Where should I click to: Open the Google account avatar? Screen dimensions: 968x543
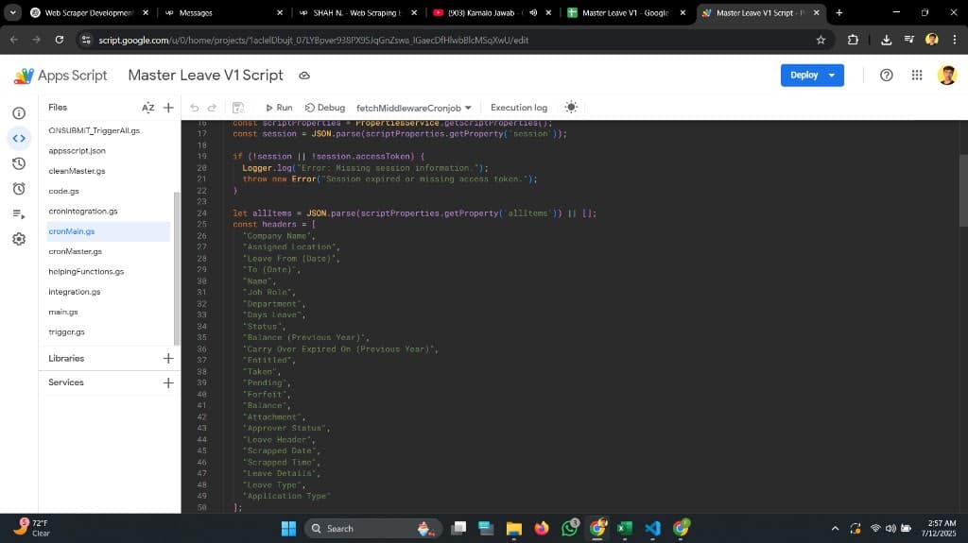point(947,76)
